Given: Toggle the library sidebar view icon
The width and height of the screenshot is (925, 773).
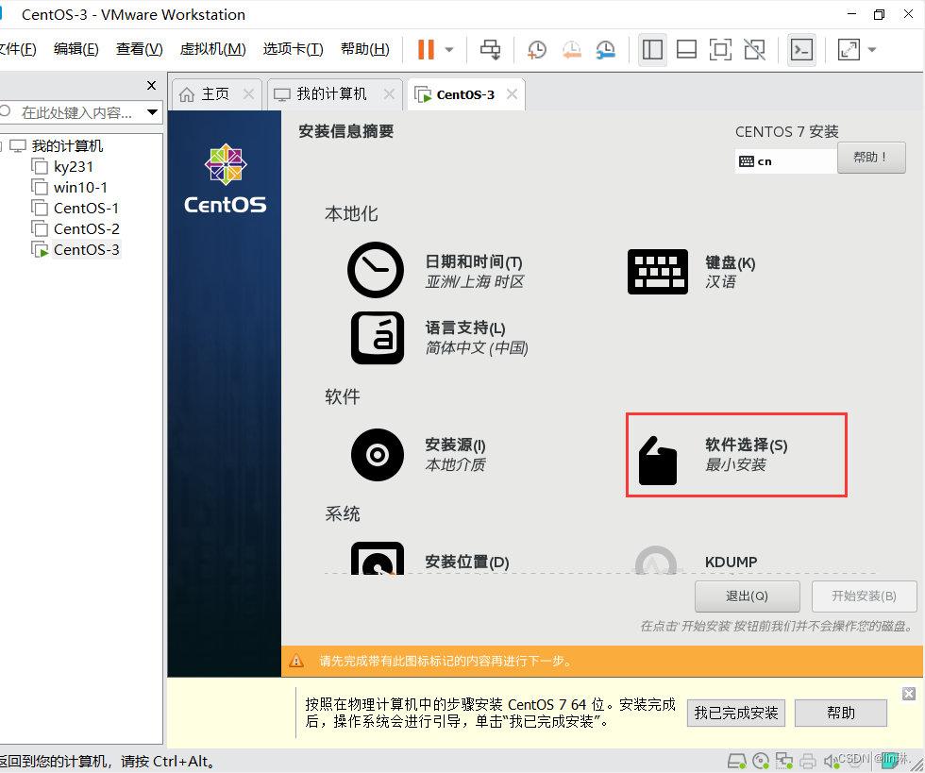Looking at the screenshot, I should coord(652,50).
